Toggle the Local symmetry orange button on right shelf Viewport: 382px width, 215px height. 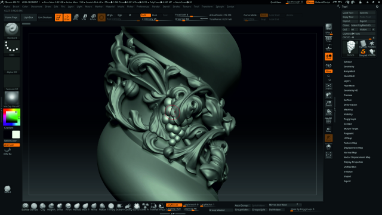(x=329, y=57)
